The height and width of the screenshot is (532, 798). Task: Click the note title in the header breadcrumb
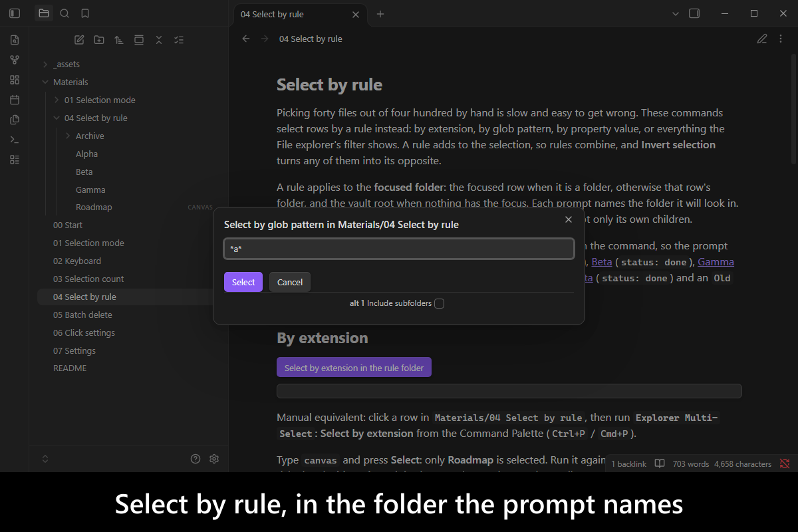[311, 39]
